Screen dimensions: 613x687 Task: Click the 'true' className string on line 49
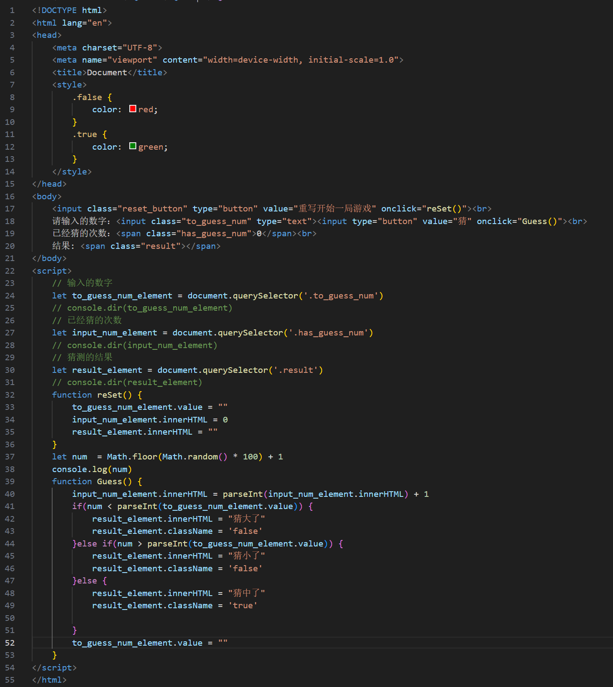[243, 605]
